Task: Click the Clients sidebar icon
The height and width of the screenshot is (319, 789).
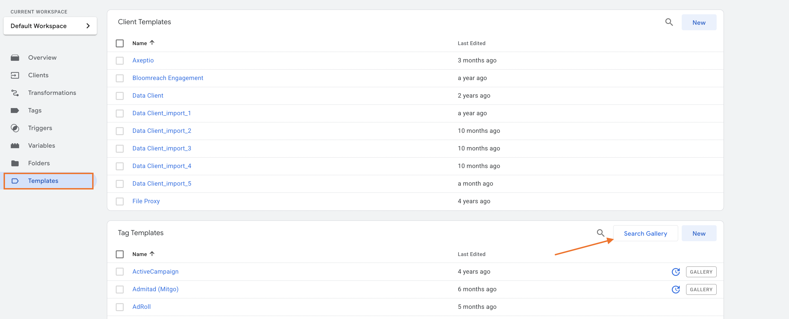Action: [x=15, y=75]
